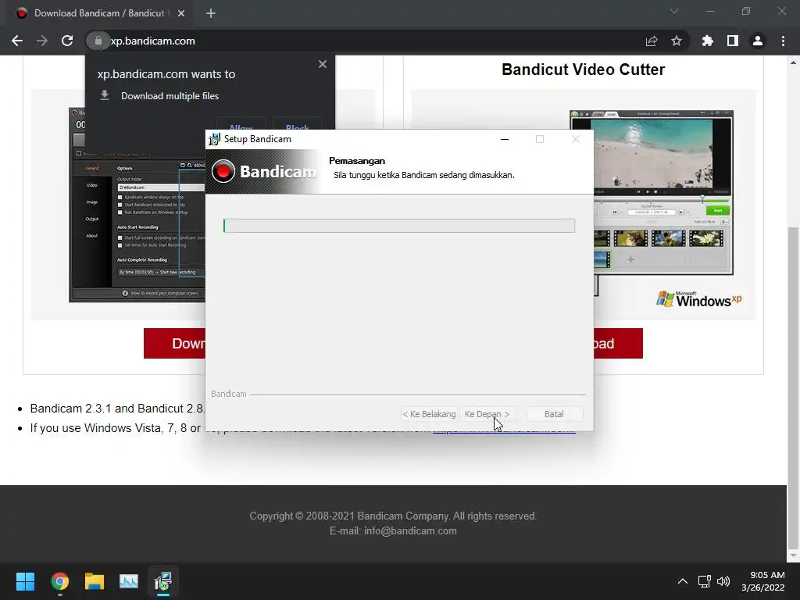Open Chrome extensions puzzle icon

707,41
